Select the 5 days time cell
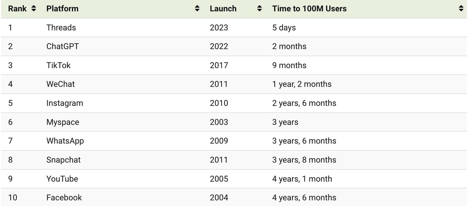Screen dimensions: 468x206 click(284, 27)
